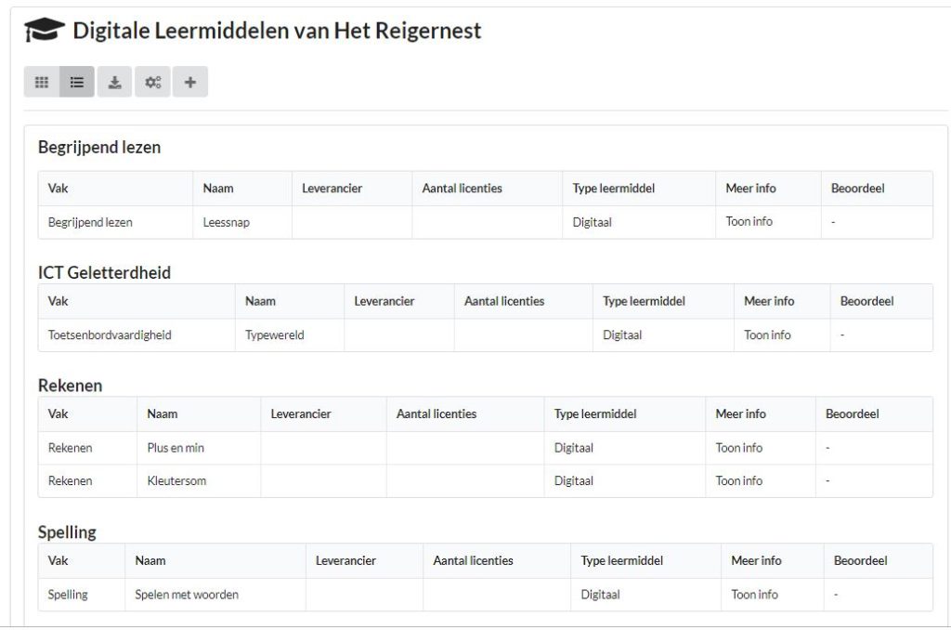Open Toon info for Plus en min
Screen dimensions: 951x630
[738, 448]
